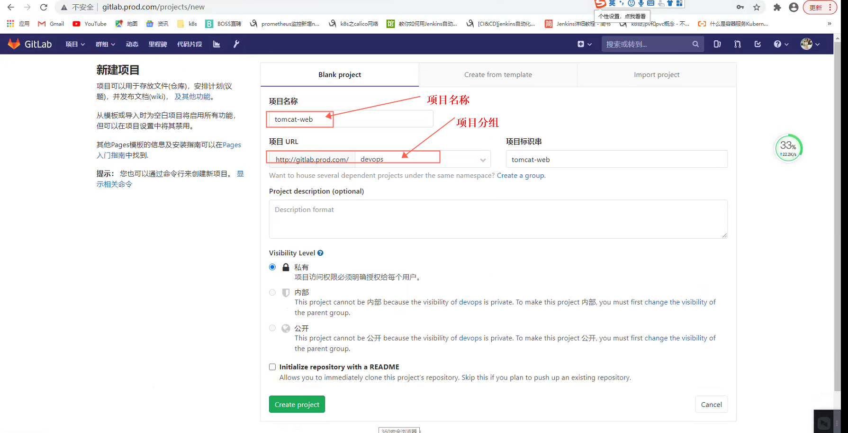Open the user avatar menu
The image size is (848, 433).
(x=810, y=44)
